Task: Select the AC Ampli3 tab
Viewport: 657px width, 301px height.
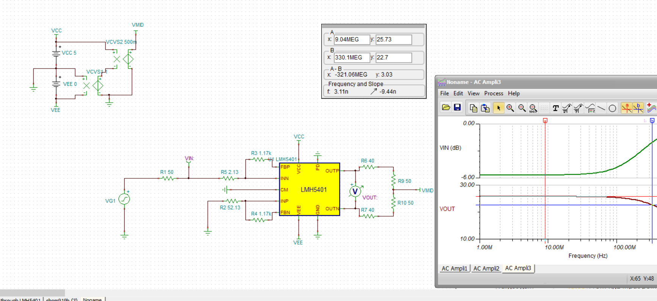Action: (518, 268)
